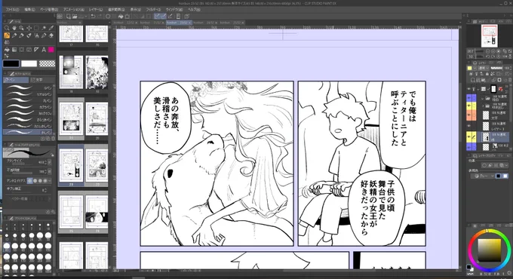Click Redo arrow in command bar
513x279 pixels.
[100, 16]
